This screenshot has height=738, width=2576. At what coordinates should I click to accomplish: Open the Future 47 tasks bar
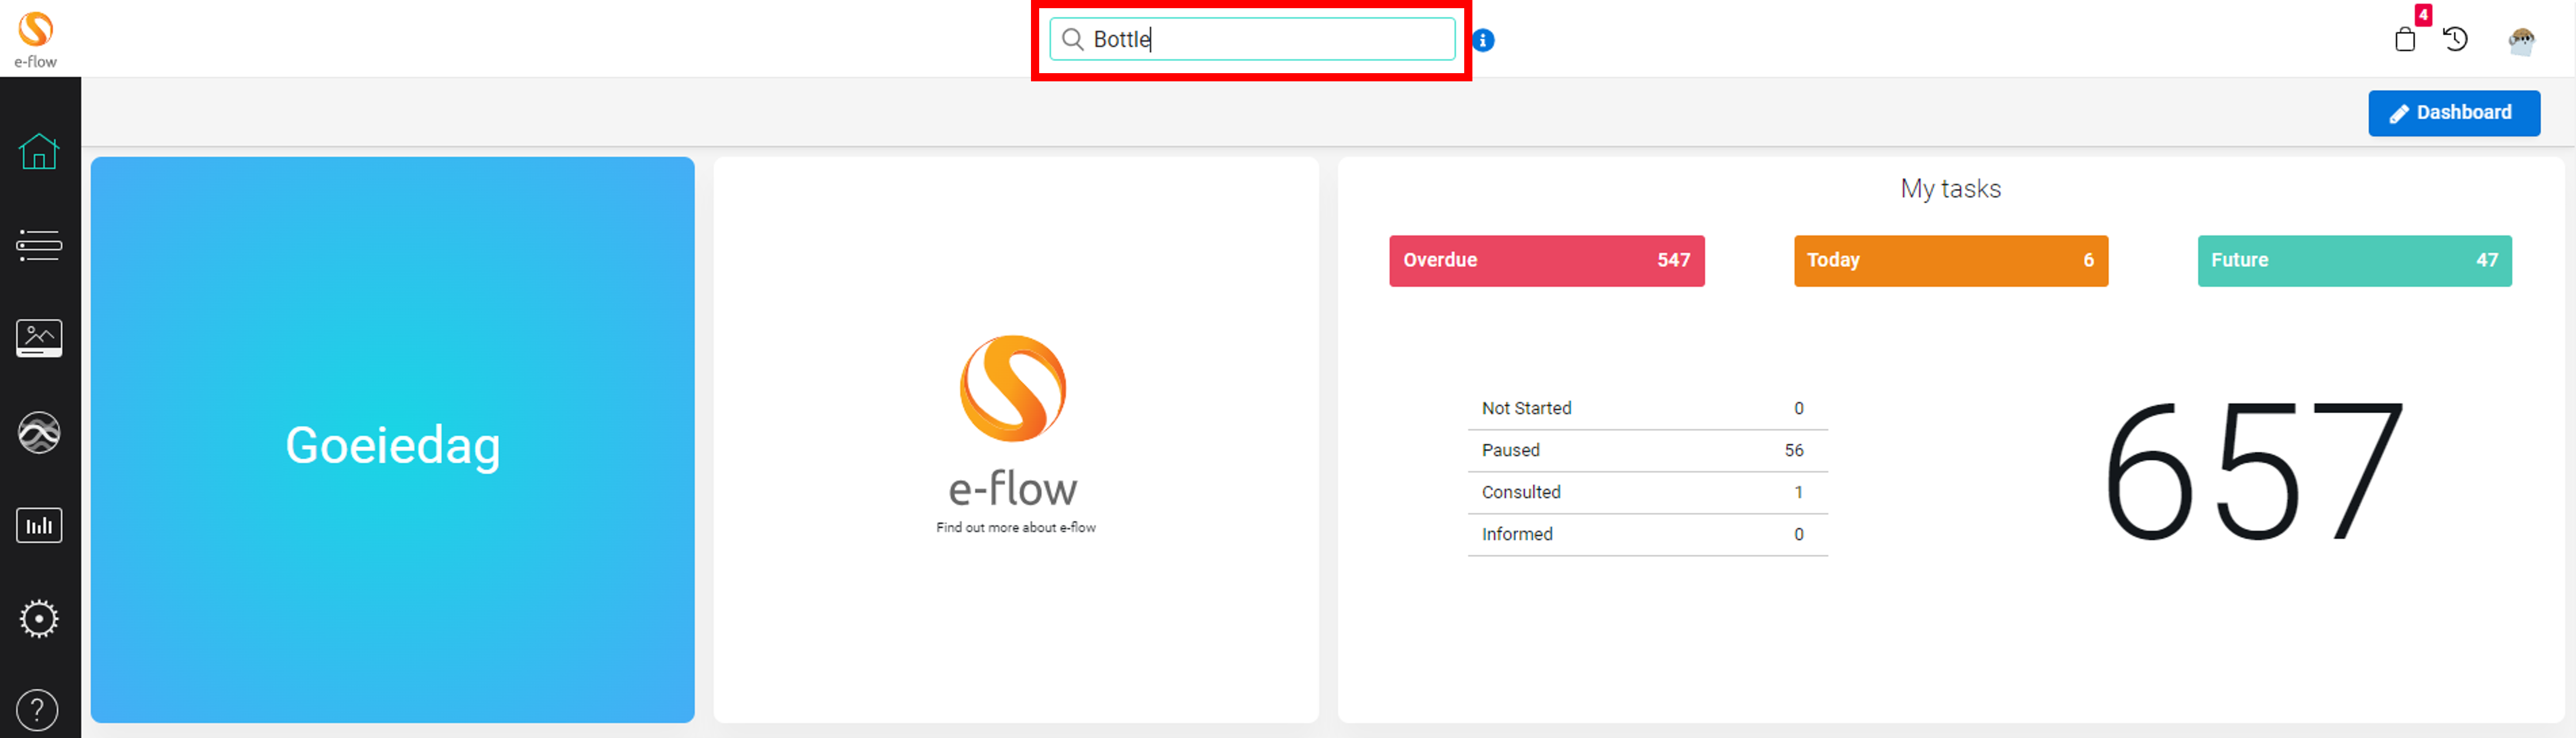tap(2354, 261)
